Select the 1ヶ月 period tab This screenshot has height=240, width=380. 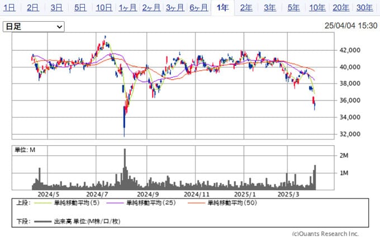[128, 8]
